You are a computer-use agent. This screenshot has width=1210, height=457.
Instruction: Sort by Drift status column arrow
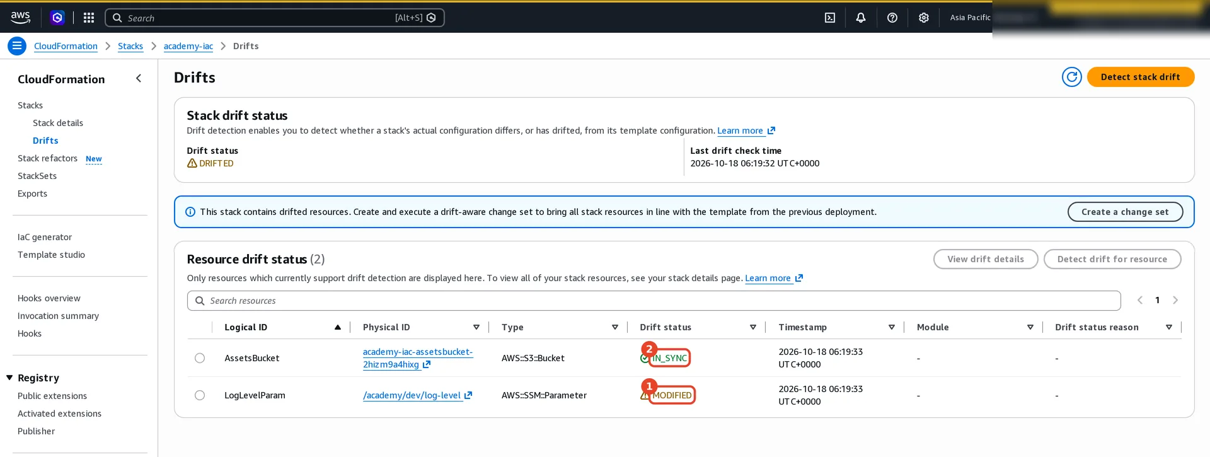pos(753,327)
